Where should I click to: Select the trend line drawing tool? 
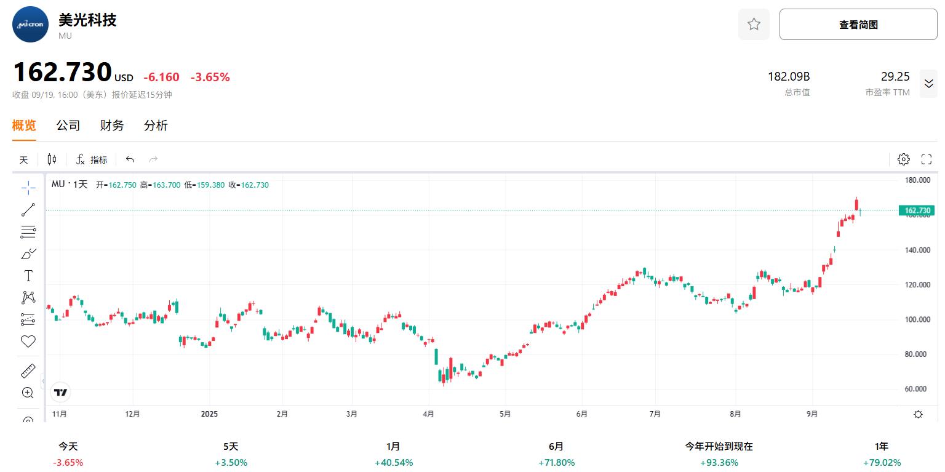[28, 209]
